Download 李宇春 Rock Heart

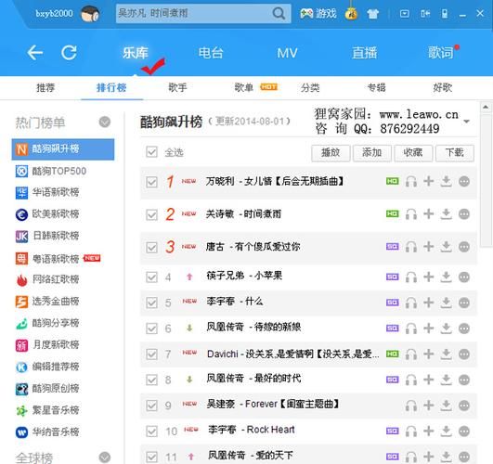pos(446,431)
